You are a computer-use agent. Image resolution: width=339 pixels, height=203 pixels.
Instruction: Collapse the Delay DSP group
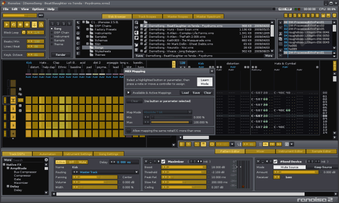pos(8,186)
